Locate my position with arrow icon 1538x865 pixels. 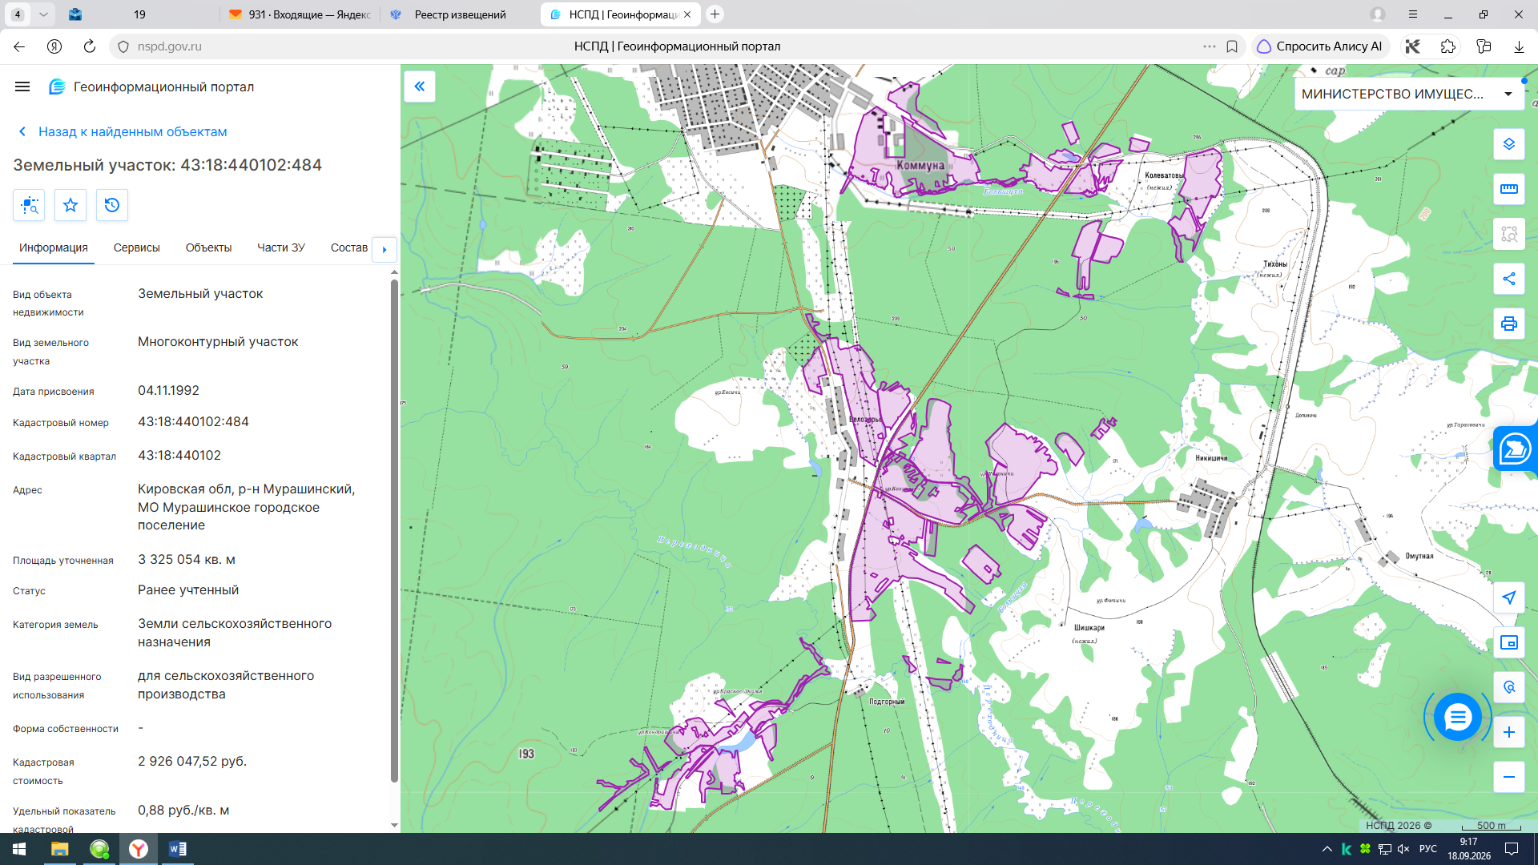[x=1509, y=597]
